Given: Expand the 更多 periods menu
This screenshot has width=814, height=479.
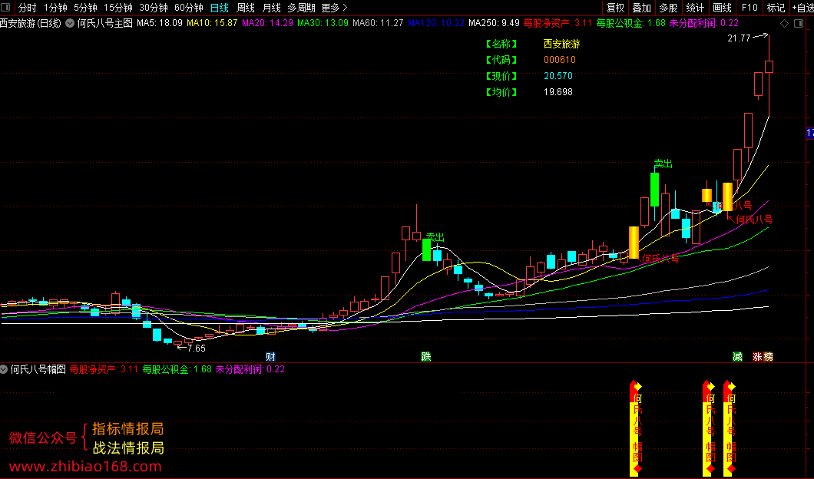Looking at the screenshot, I should (x=334, y=8).
